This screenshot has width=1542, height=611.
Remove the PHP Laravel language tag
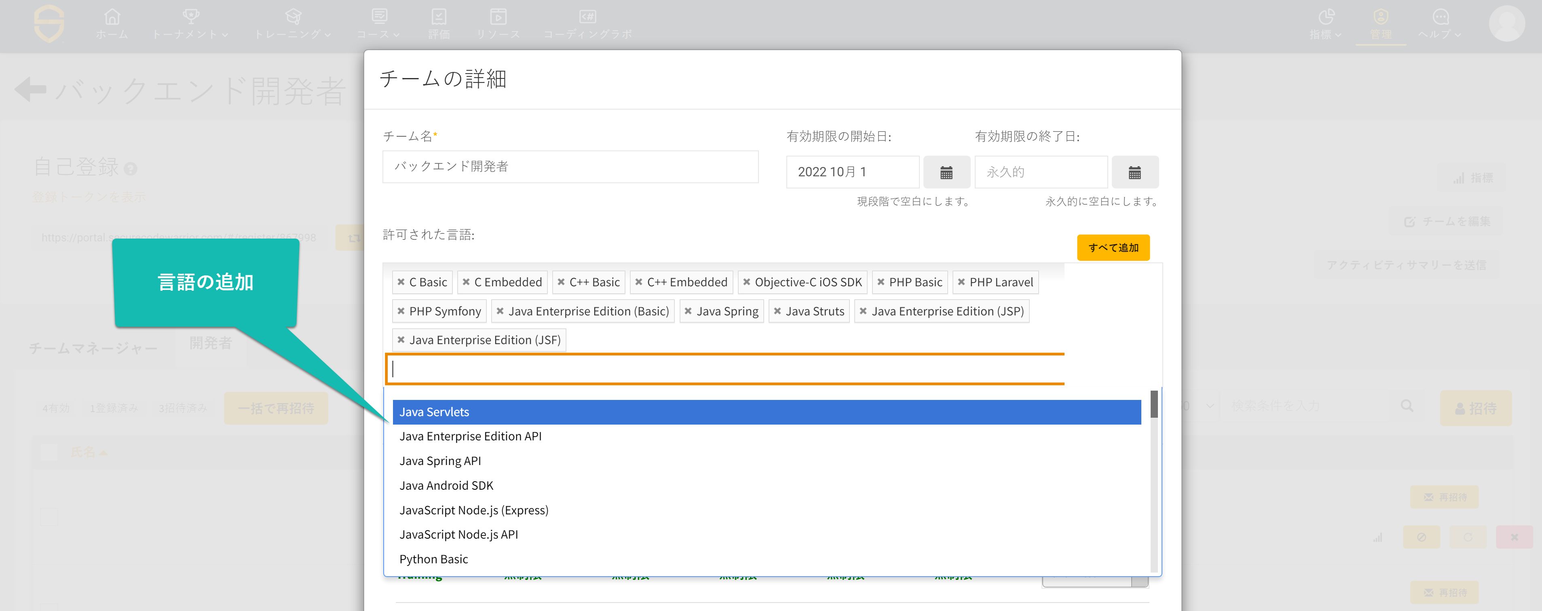[961, 282]
